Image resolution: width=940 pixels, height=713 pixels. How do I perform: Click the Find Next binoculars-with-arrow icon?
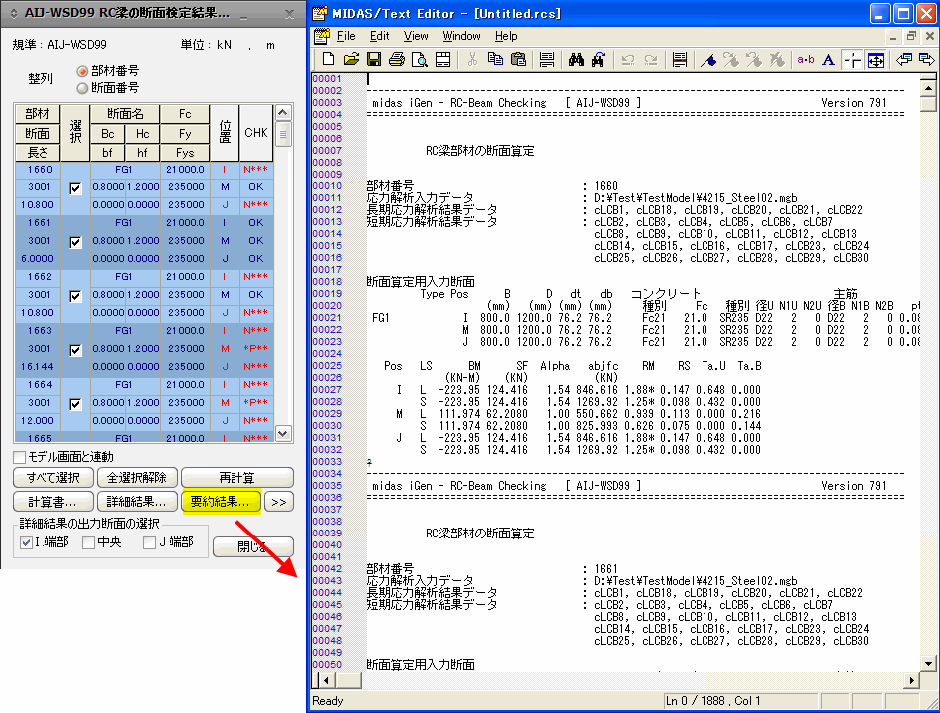599,59
